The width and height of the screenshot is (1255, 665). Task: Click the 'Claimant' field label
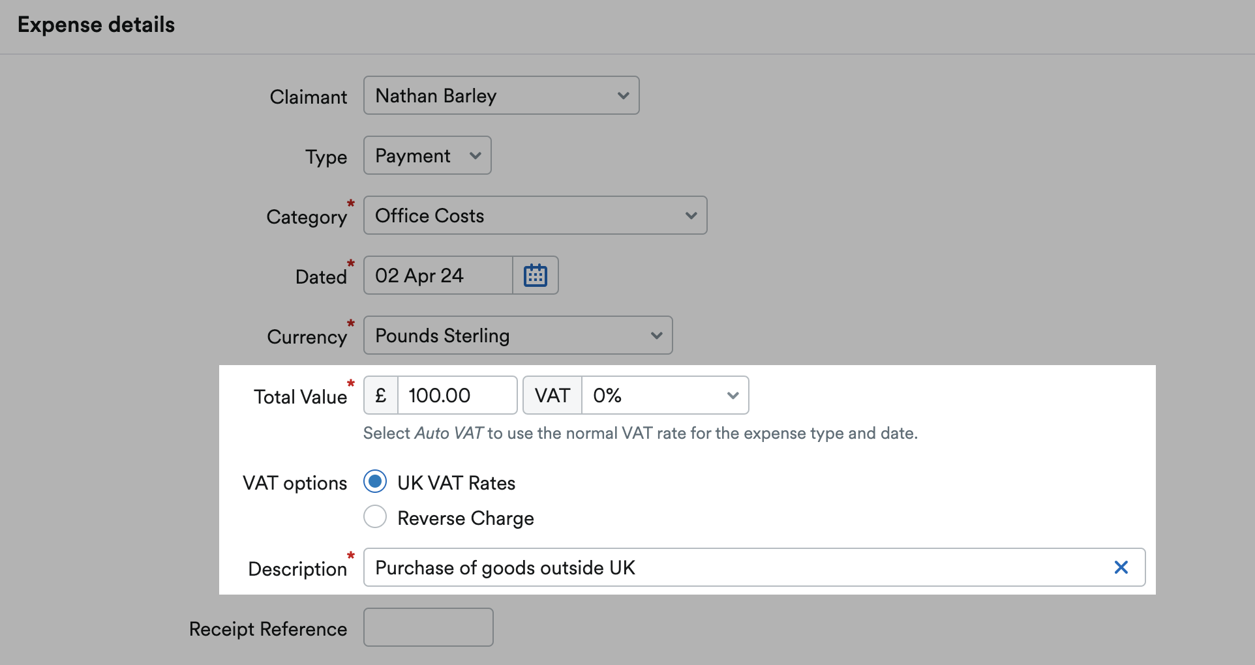click(309, 97)
